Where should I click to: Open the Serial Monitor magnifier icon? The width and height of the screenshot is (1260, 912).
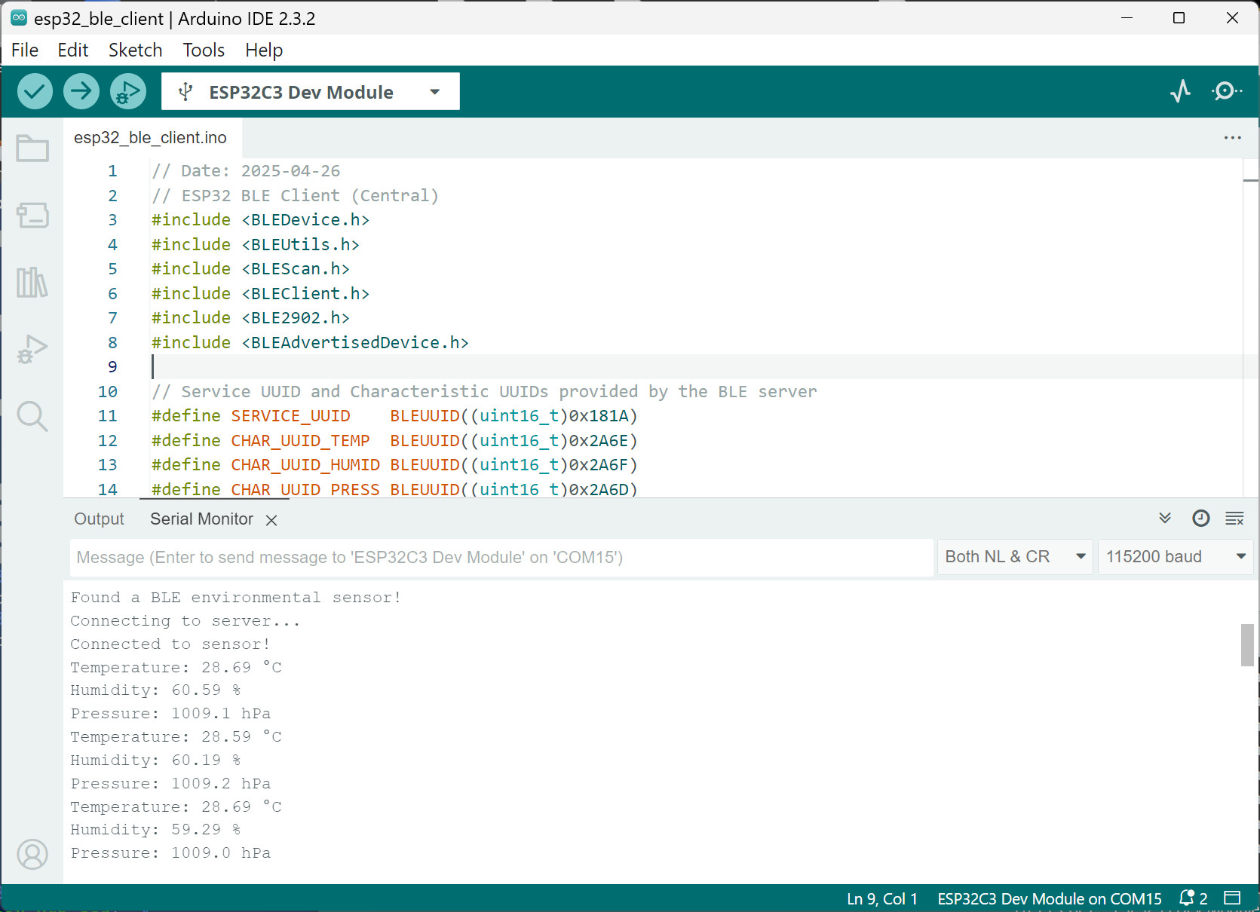1227,92
